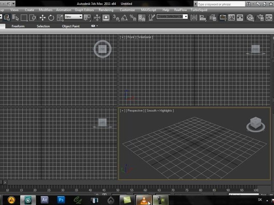Open the [Smooth + Highlights] shading menu
This screenshot has width=274, height=205.
click(x=159, y=110)
